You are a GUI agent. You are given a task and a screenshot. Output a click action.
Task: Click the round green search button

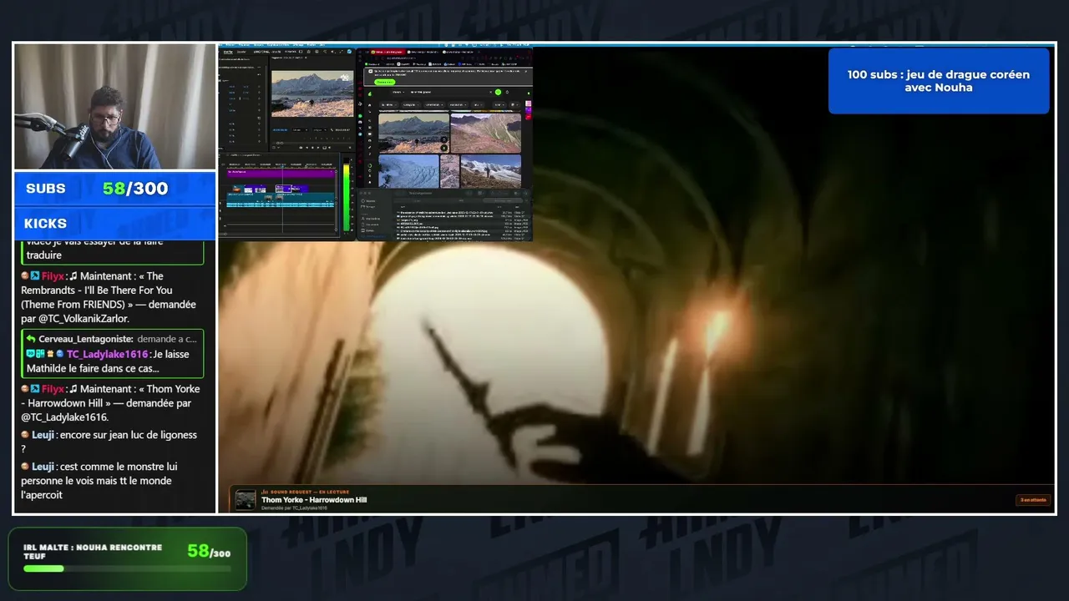[x=498, y=92]
